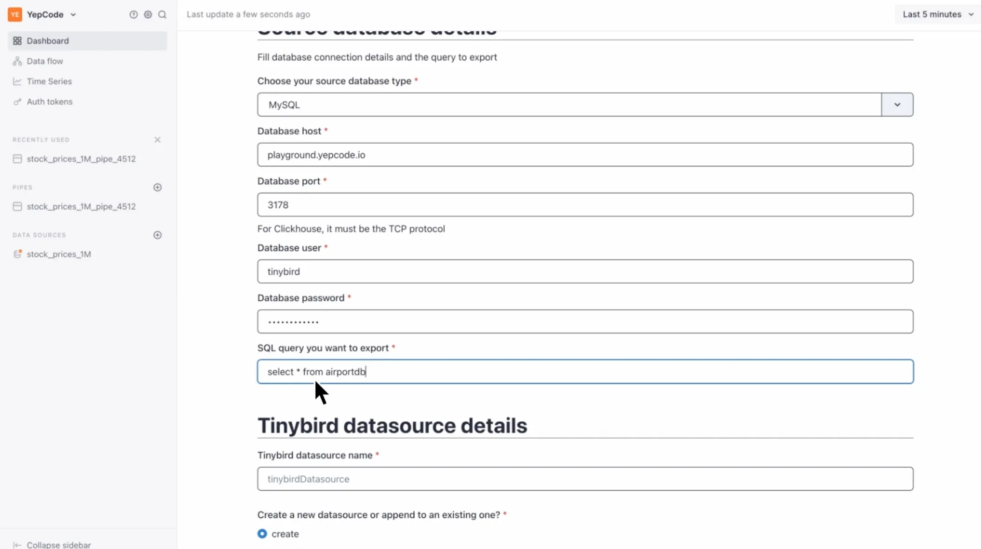The width and height of the screenshot is (981, 549).
Task: Go to the Data flow page
Action: [x=45, y=61]
